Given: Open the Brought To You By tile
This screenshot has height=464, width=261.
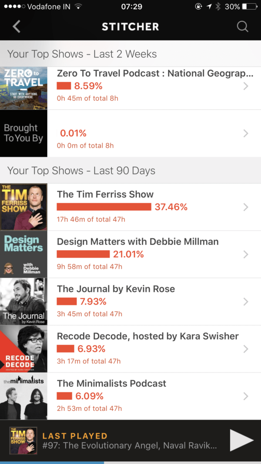Looking at the screenshot, I should 24,133.
